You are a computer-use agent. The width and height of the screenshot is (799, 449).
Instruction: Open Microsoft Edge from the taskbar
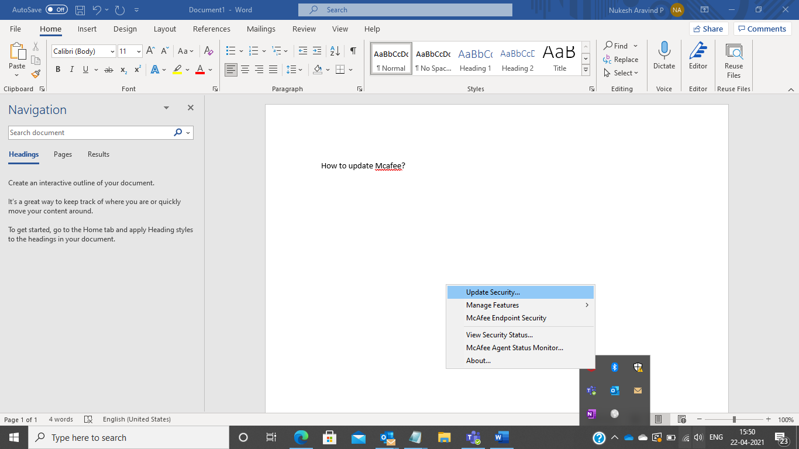(x=301, y=437)
